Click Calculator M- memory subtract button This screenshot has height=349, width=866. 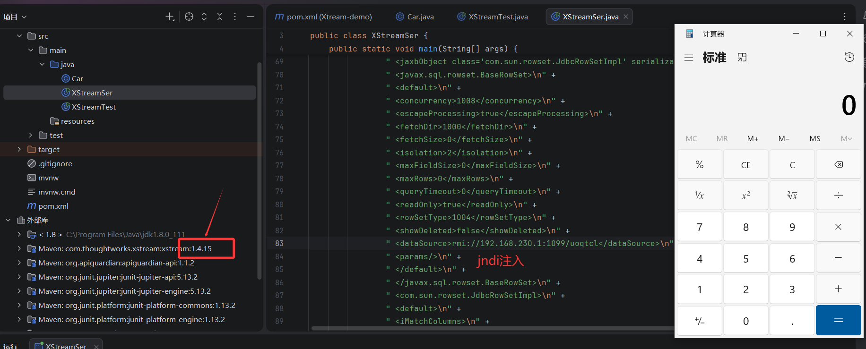point(784,138)
